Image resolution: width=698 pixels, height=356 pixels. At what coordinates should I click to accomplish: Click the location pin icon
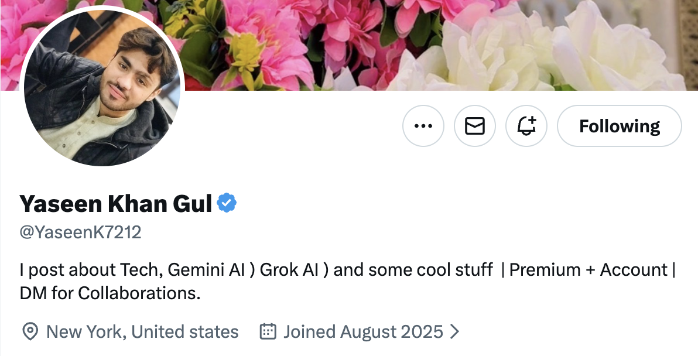point(29,331)
